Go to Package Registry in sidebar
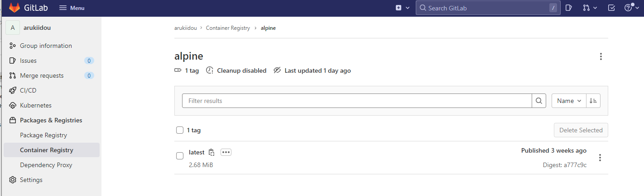This screenshot has height=196, width=644. (43, 135)
